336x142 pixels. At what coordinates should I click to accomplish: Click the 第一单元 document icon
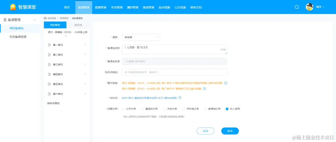coord(49,45)
